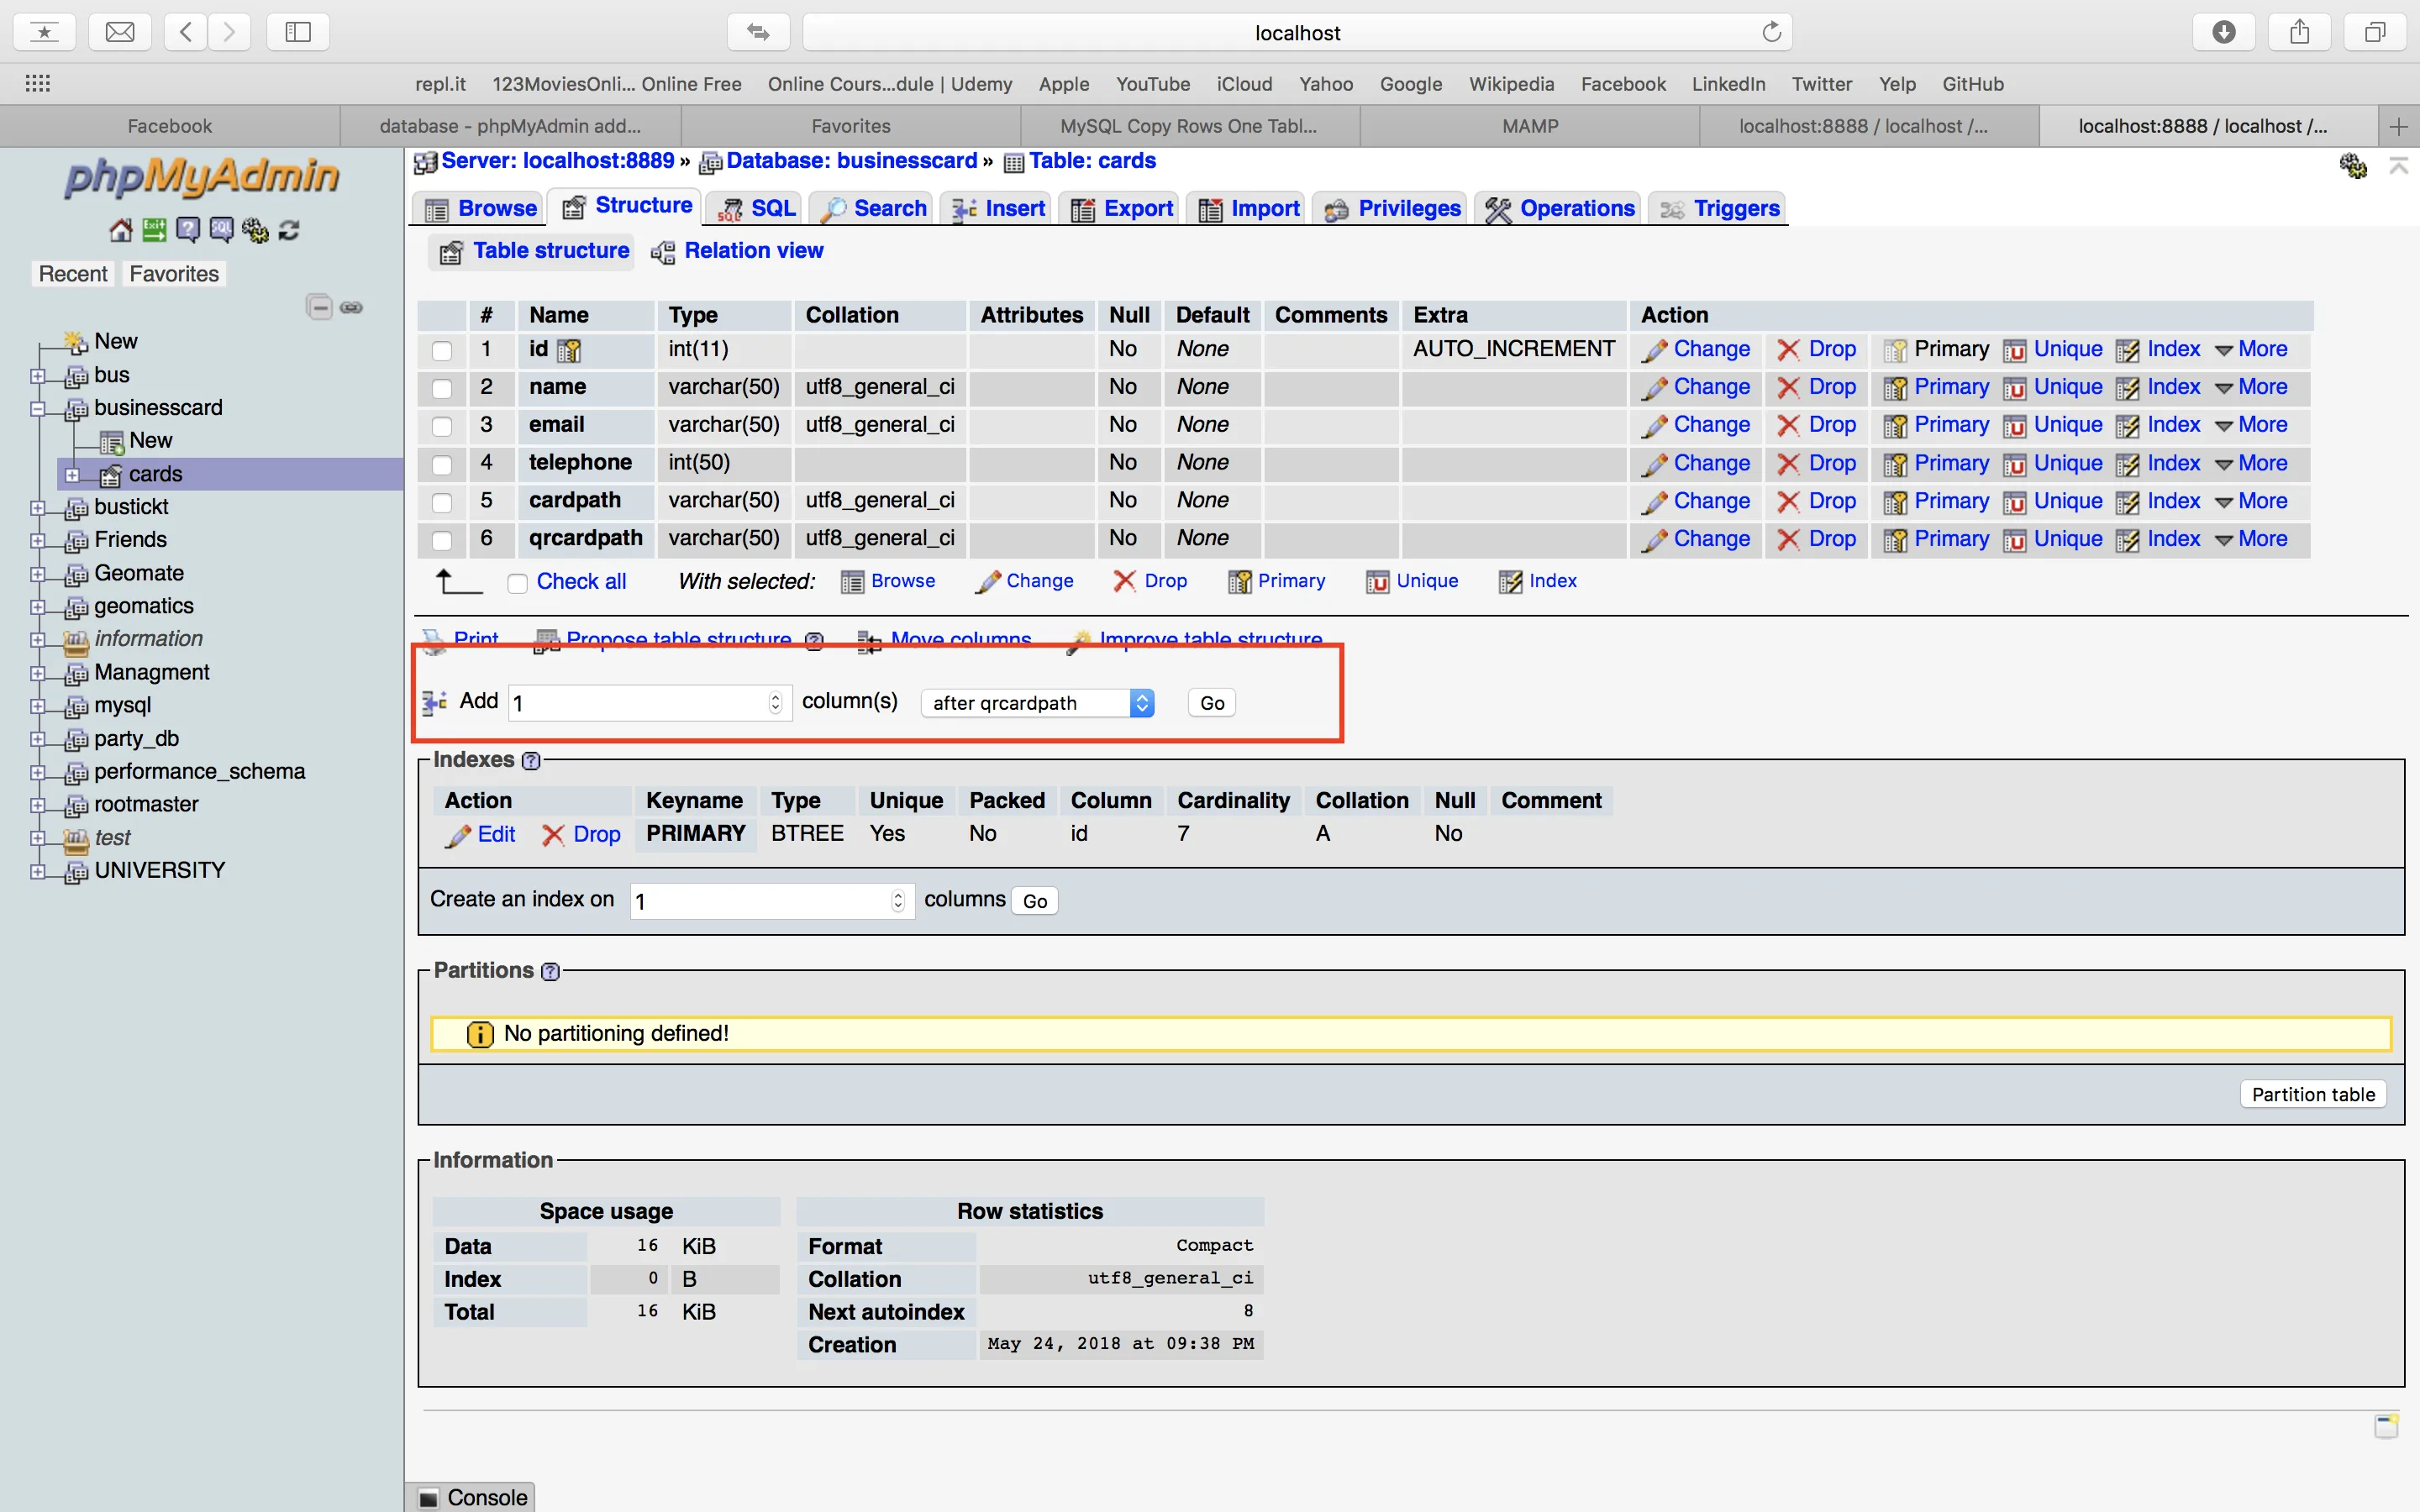Image resolution: width=2420 pixels, height=1512 pixels.
Task: Check the checkbox for the email column
Action: 441,426
